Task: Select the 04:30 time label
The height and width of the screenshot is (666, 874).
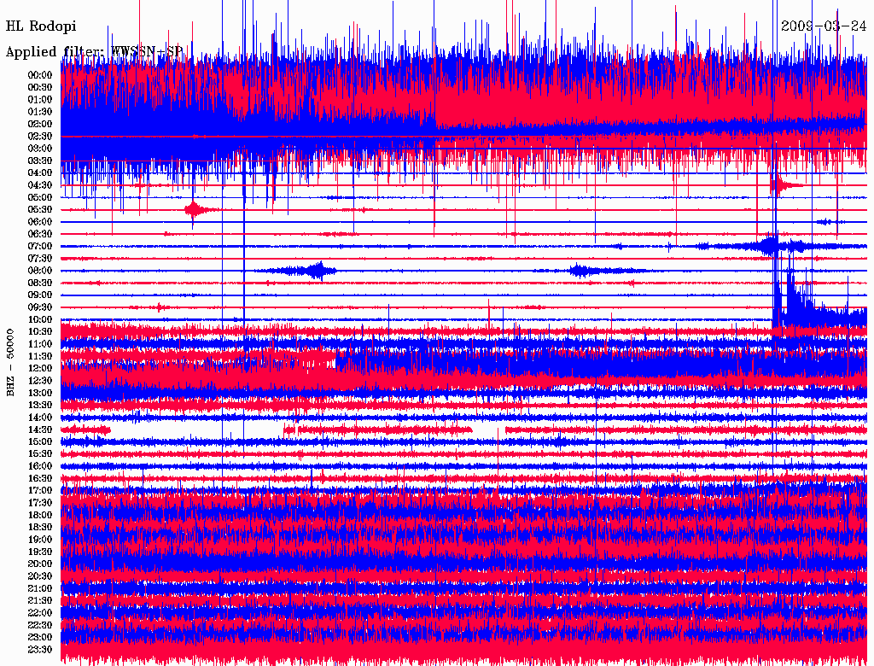Action: click(x=40, y=184)
